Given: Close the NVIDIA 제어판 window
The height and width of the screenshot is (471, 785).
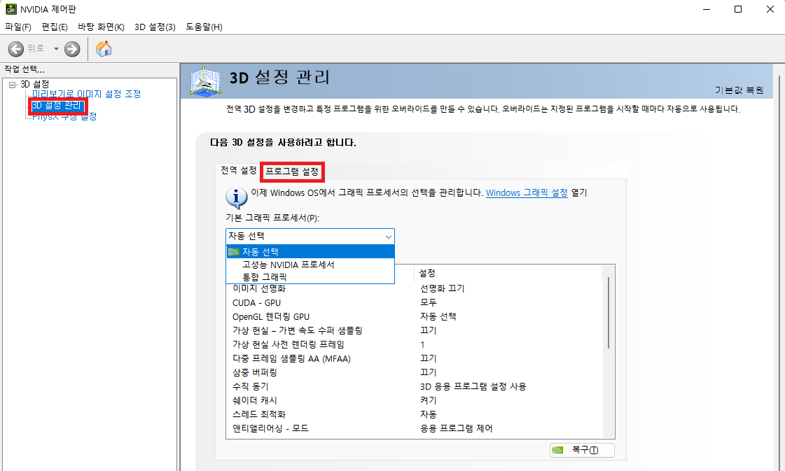Looking at the screenshot, I should [x=770, y=9].
